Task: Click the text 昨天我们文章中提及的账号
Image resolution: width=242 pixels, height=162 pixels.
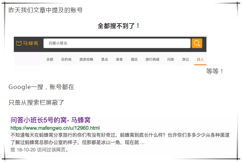Action: pos(46,10)
